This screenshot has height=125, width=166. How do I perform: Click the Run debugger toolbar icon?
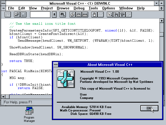[x=110, y=15]
